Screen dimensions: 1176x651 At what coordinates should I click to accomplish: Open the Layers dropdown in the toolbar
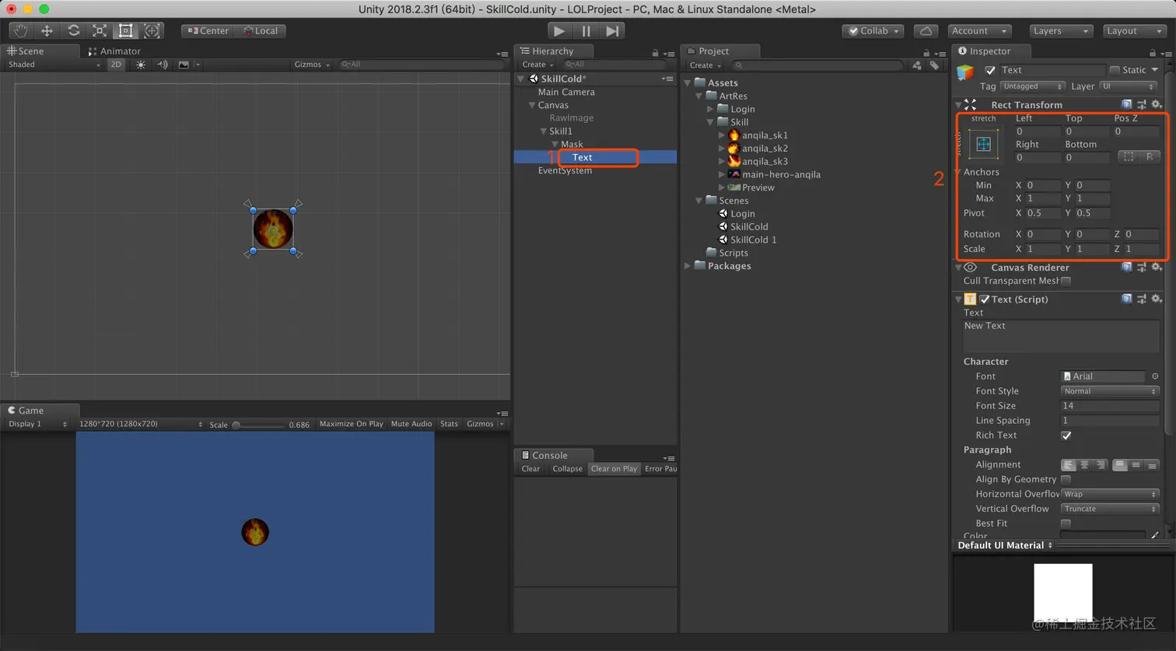coord(1062,31)
